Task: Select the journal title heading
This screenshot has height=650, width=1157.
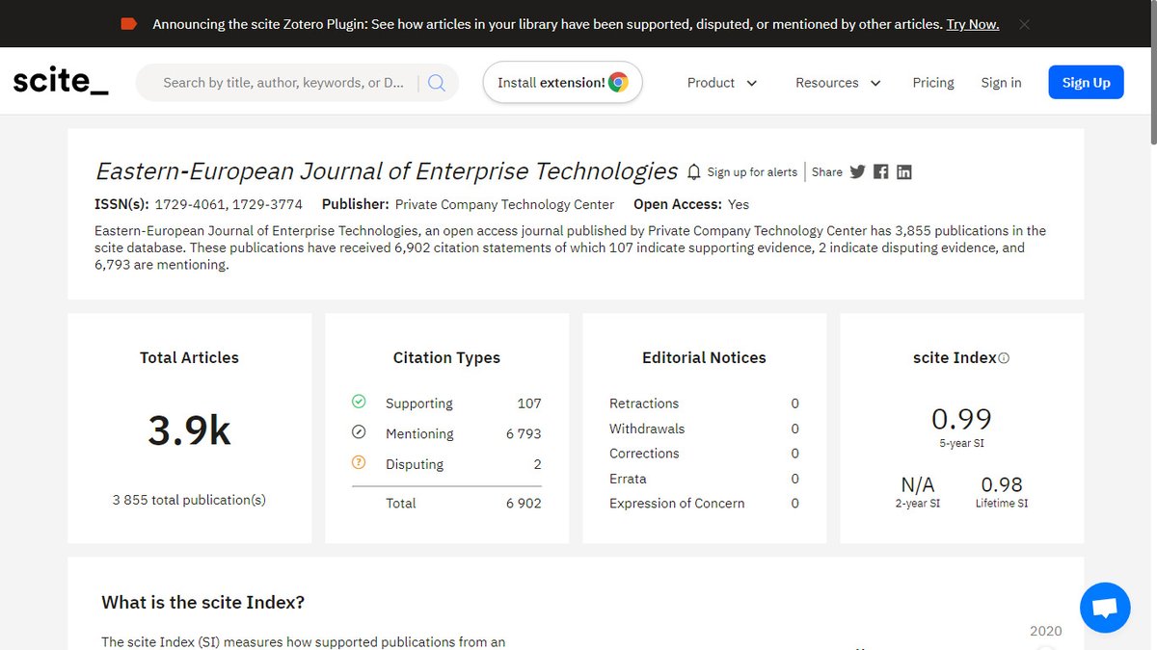Action: (x=387, y=171)
